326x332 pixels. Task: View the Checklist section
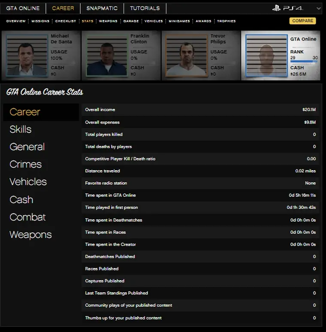[x=66, y=21]
